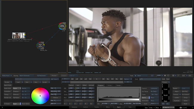Click the bracket keyframe transport icon
The height and width of the screenshot is (109, 194).
coord(112,79)
